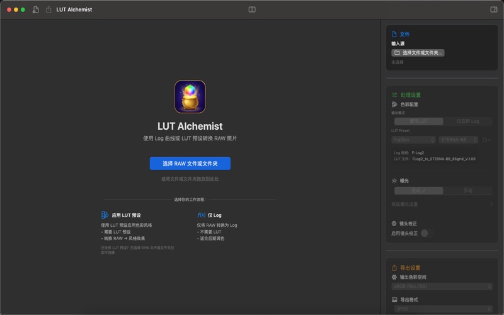Click the share icon in the title bar
This screenshot has width=504, height=315.
(49, 9)
